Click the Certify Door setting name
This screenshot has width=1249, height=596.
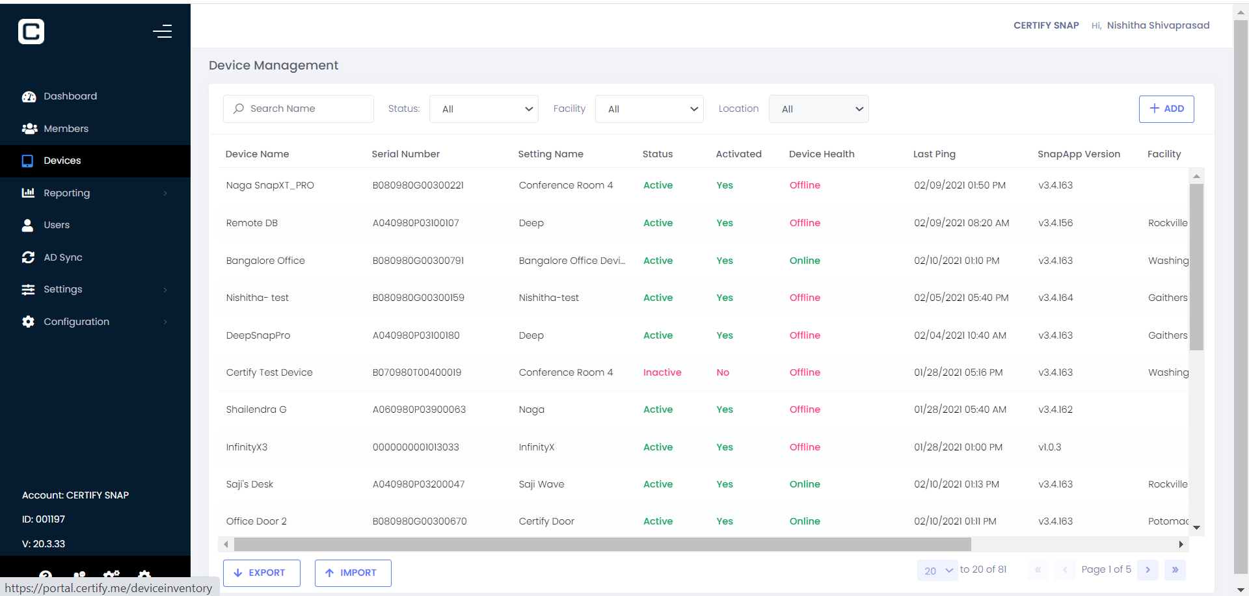click(546, 521)
